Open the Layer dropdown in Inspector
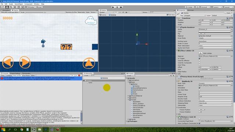 (222, 15)
